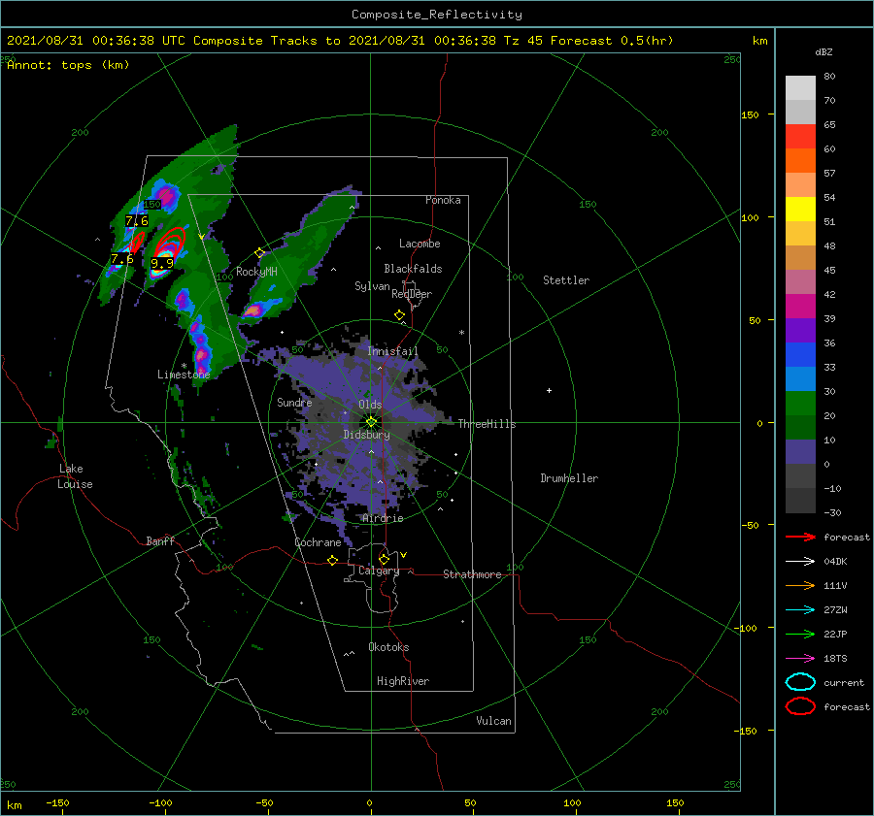The width and height of the screenshot is (874, 816).
Task: Click the white plus marker west of Drumheller
Action: click(x=549, y=390)
